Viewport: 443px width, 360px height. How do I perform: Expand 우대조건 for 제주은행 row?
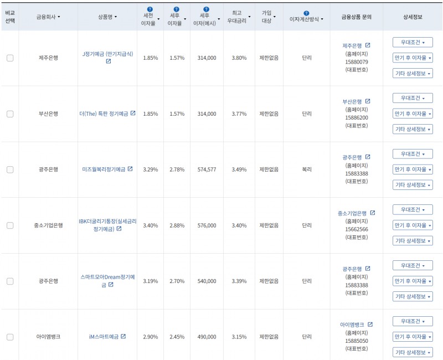pos(413,43)
